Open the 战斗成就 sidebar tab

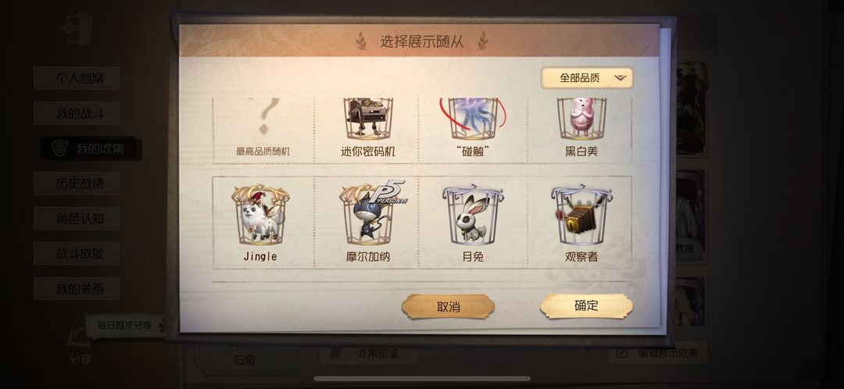pyautogui.click(x=77, y=254)
